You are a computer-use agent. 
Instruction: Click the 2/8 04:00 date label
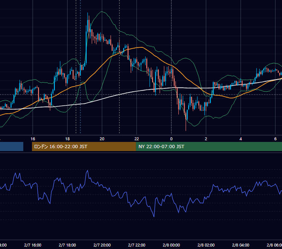(241, 245)
